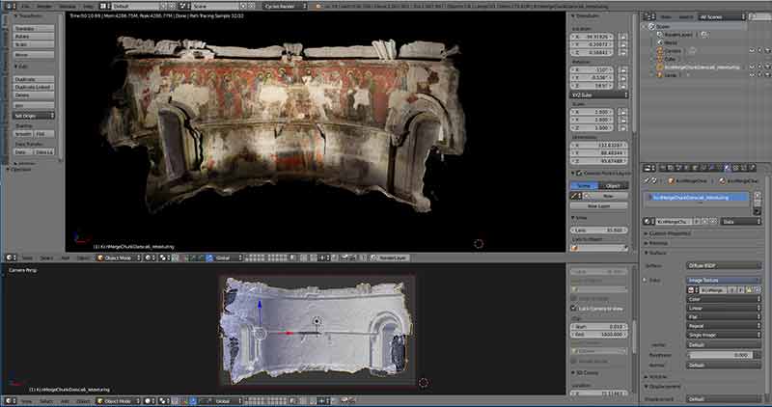The height and width of the screenshot is (407, 772).
Task: Open the Linear interpolation dropdown
Action: tap(723, 308)
